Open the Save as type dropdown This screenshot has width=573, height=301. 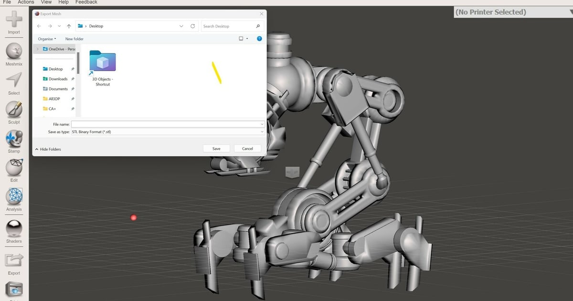tap(261, 131)
